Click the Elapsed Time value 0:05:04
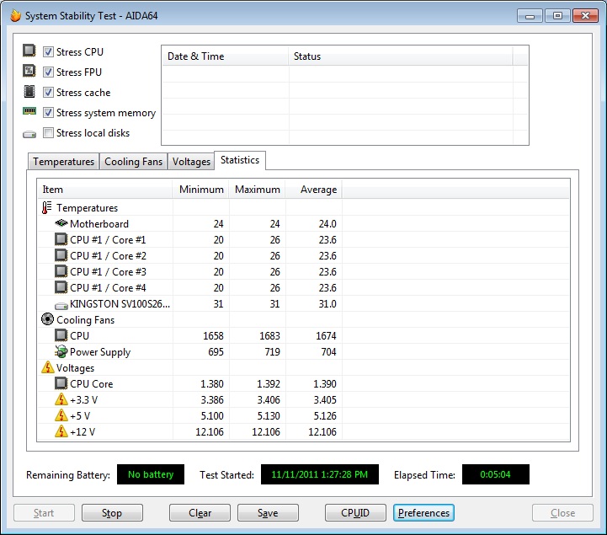 coord(496,474)
